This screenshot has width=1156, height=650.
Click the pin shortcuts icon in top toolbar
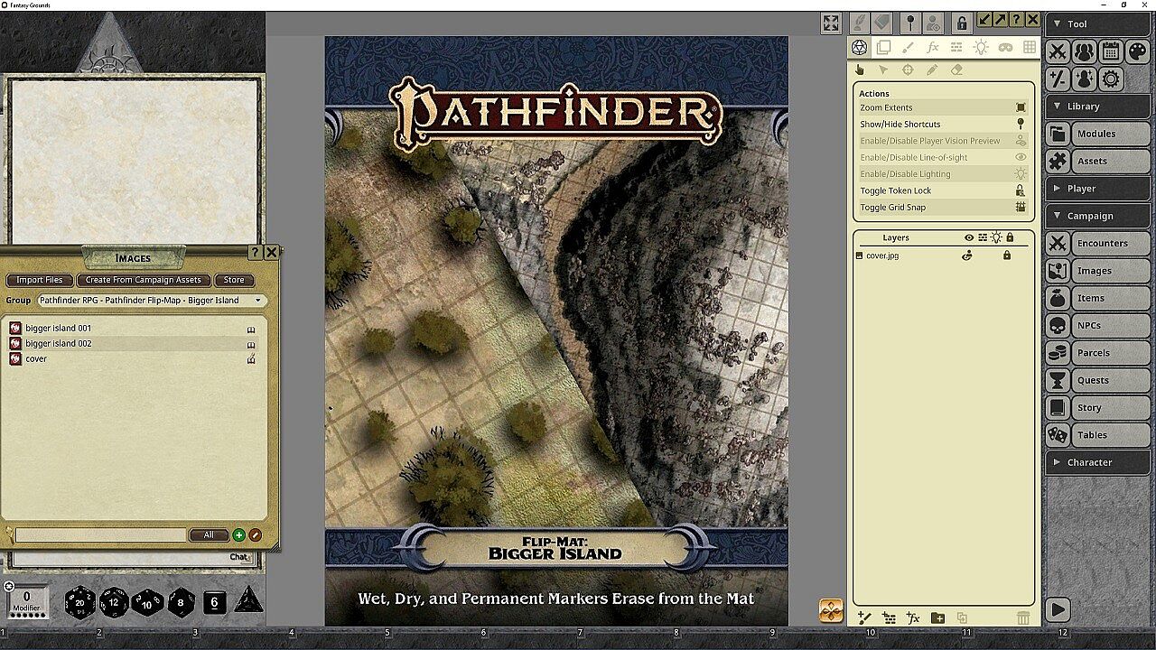tap(910, 23)
